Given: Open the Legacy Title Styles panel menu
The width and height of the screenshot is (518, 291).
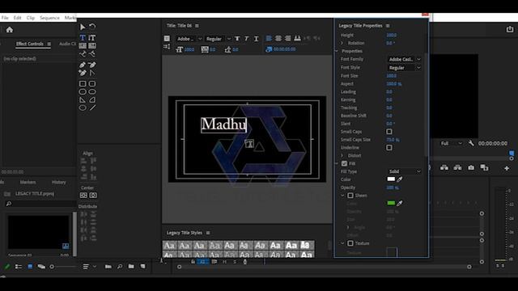Looking at the screenshot, I should pos(208,233).
